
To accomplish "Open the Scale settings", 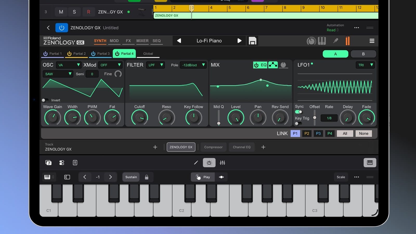I will pos(341,177).
